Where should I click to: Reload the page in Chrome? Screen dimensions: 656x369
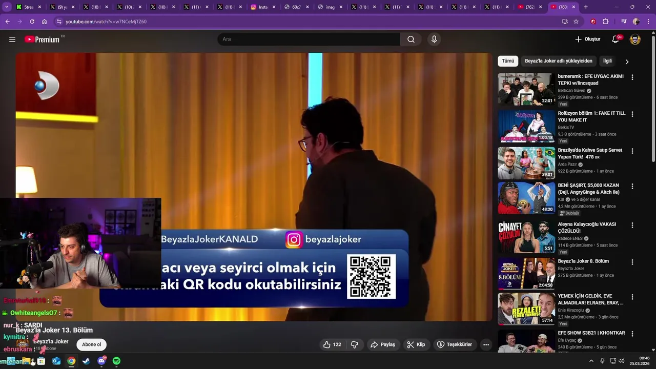point(32,22)
